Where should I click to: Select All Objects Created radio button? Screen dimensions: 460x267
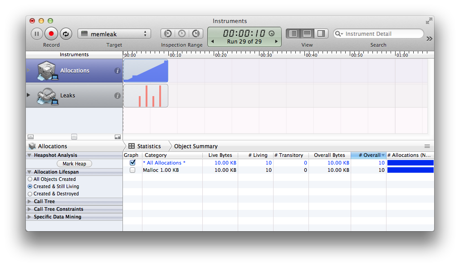point(30,179)
